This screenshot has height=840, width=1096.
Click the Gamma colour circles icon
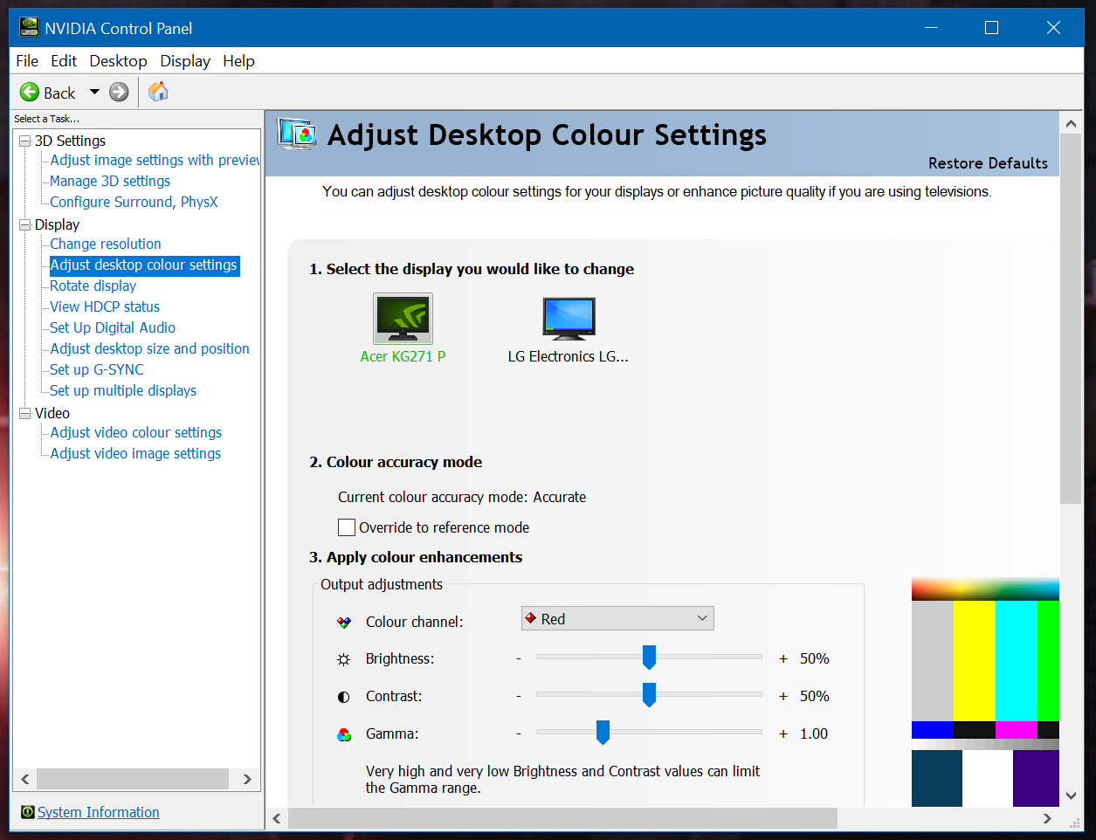point(346,733)
